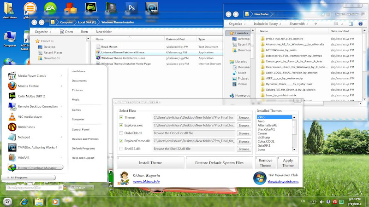Select the Aero theme in Installed Themes

262,121
